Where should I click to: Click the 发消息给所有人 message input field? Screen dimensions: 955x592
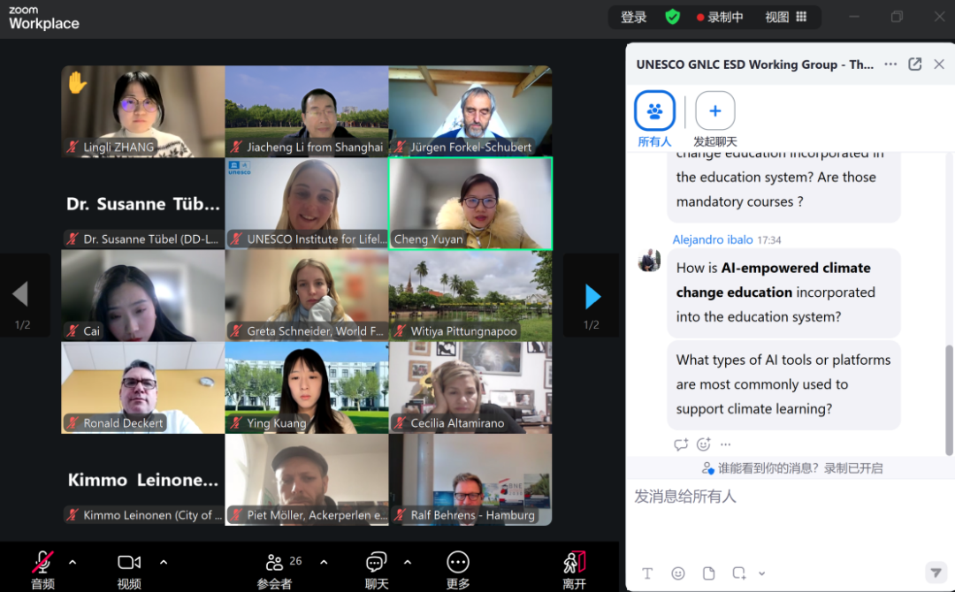point(778,497)
